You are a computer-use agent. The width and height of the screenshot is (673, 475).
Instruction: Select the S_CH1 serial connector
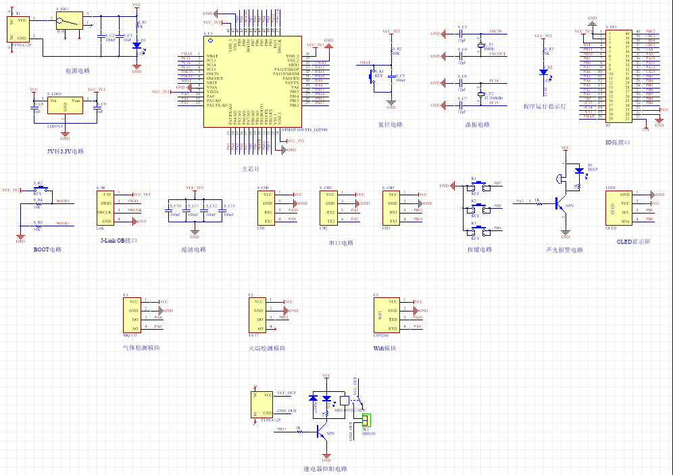pyautogui.click(x=266, y=207)
